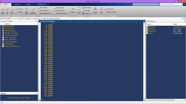The height and width of the screenshot is (104, 186).
Task: Open the Community link
Action: pyautogui.click(x=109, y=9)
